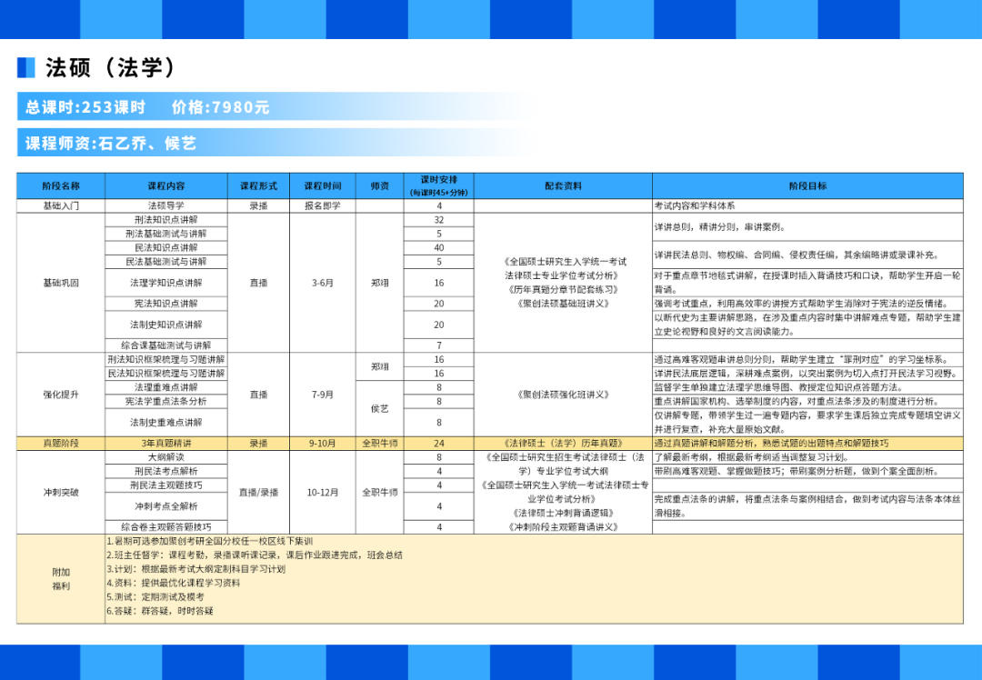Click 考试内容和学科体系 goal text
The width and height of the screenshot is (982, 680).
point(695,206)
